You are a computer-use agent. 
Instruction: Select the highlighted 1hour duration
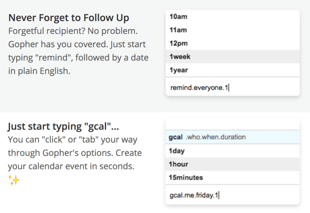[x=178, y=164]
